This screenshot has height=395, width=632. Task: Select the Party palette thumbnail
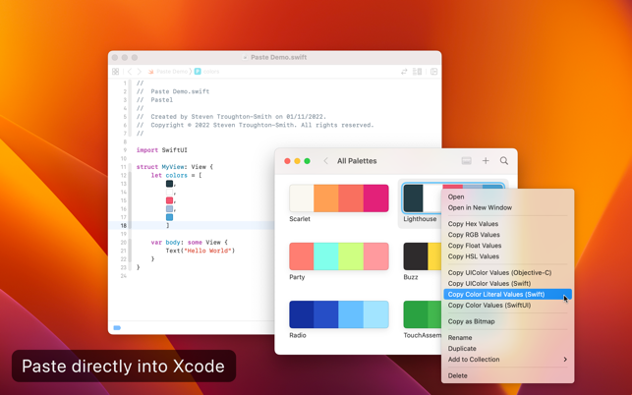tap(339, 256)
